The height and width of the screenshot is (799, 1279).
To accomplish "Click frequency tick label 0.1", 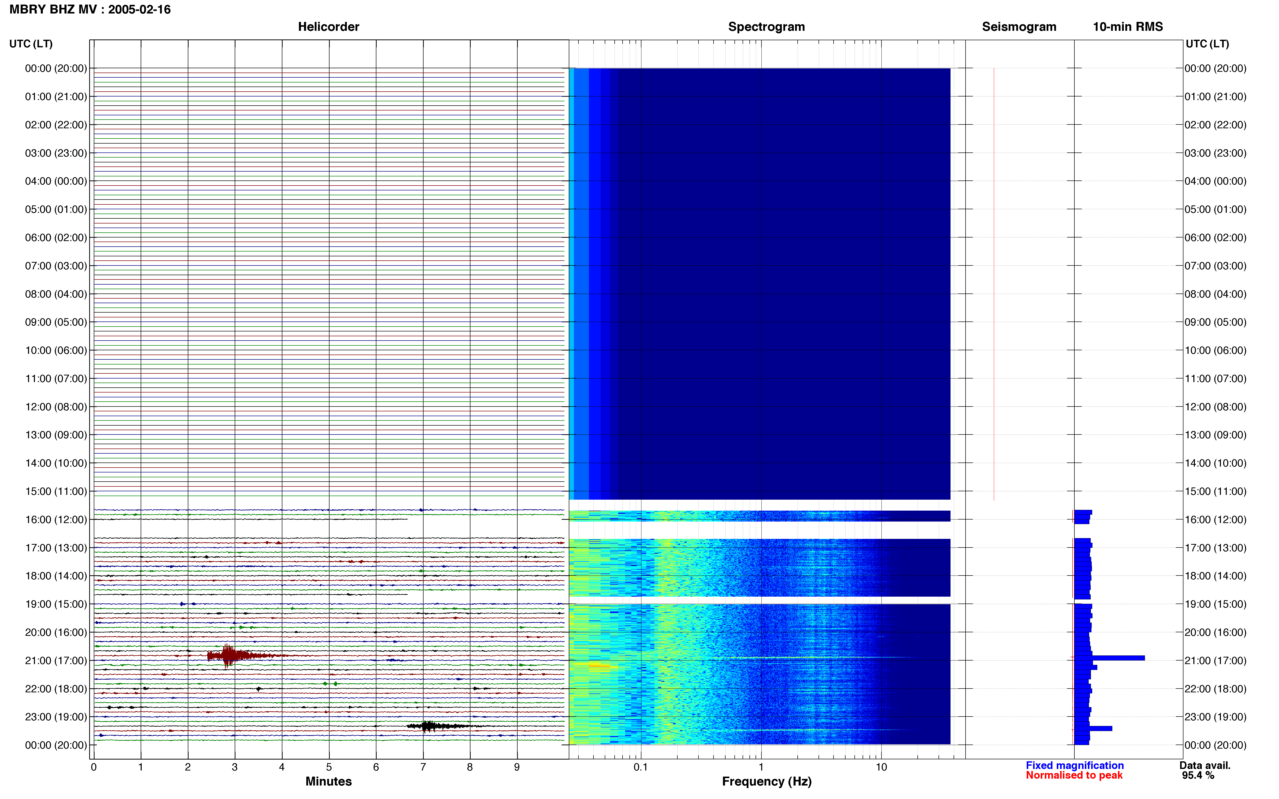I will pos(641,767).
